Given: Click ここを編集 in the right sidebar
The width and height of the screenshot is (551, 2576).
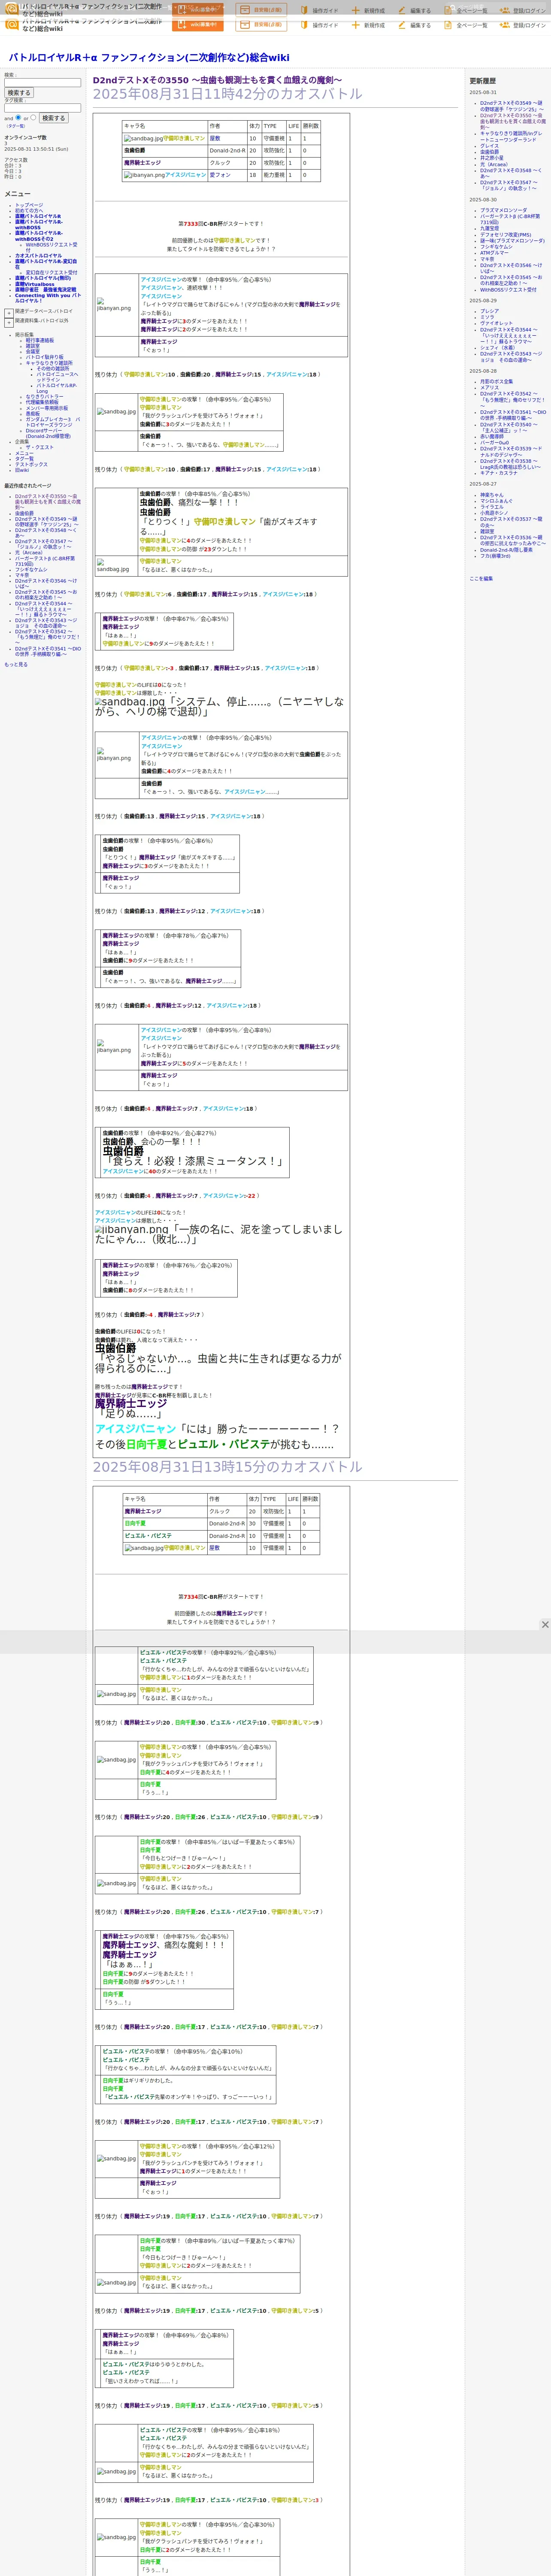Looking at the screenshot, I should pyautogui.click(x=481, y=579).
